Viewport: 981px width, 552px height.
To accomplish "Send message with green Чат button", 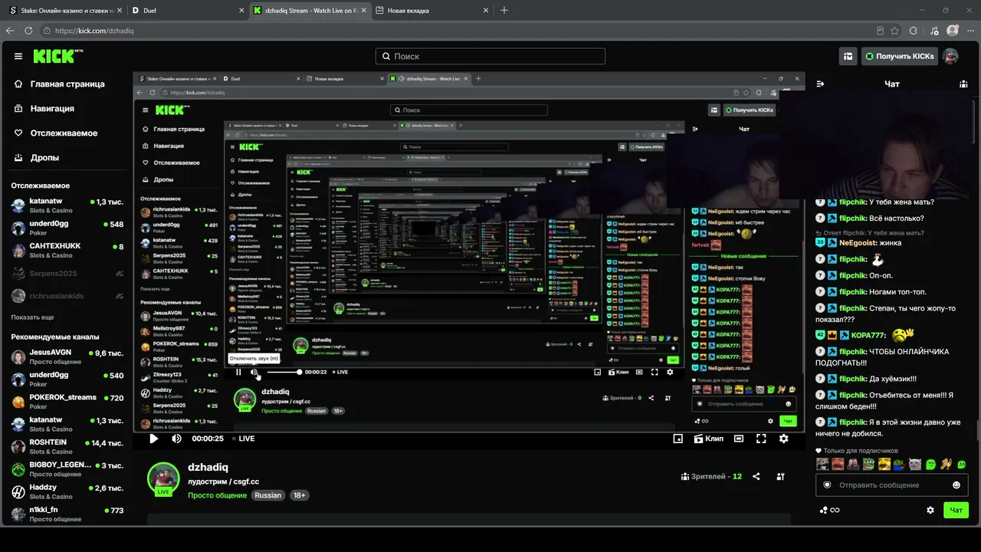I will [956, 510].
